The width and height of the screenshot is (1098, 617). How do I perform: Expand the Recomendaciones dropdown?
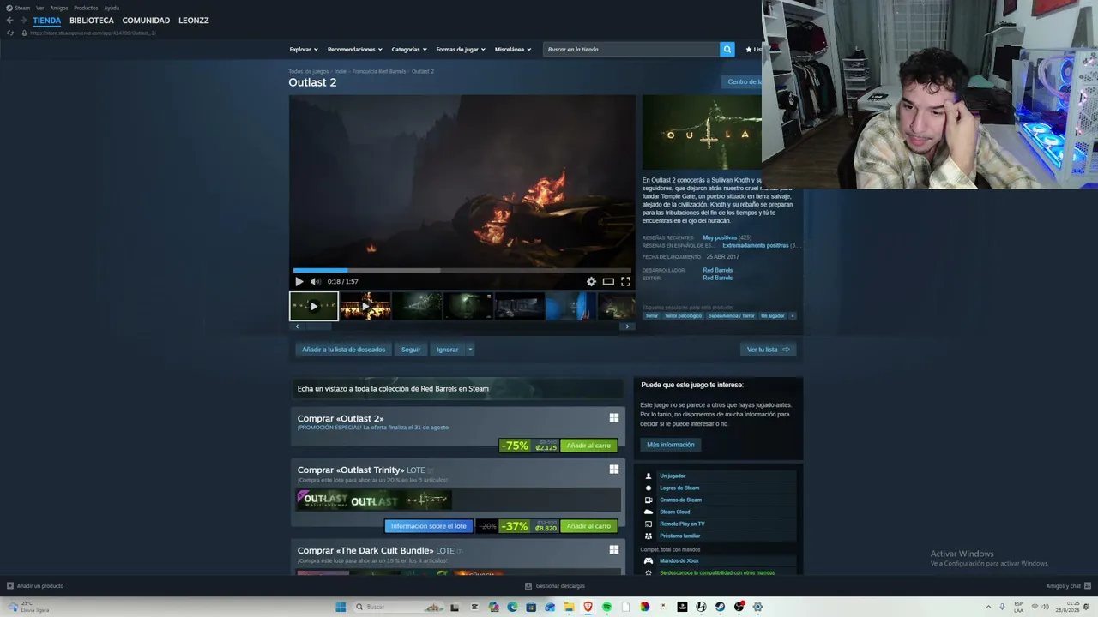pyautogui.click(x=355, y=50)
